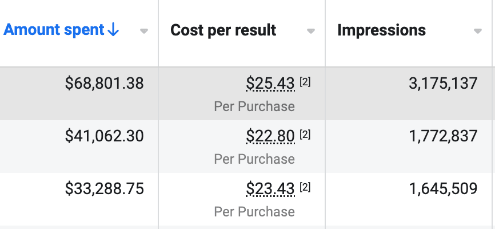Screen dimensions: 495x229
Task: Sort by the Amount spent column header
Action: tap(54, 30)
